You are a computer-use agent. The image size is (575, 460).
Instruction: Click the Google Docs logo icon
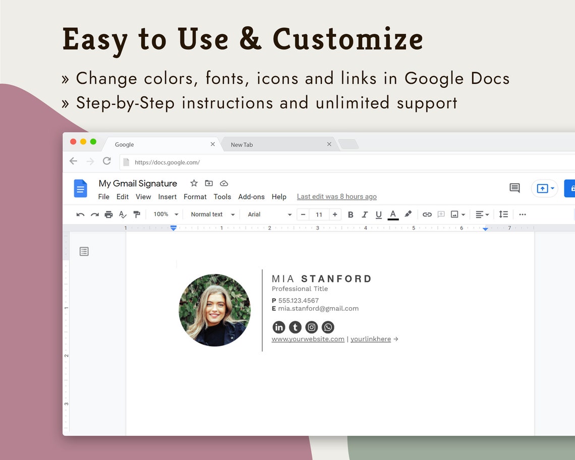pos(80,188)
